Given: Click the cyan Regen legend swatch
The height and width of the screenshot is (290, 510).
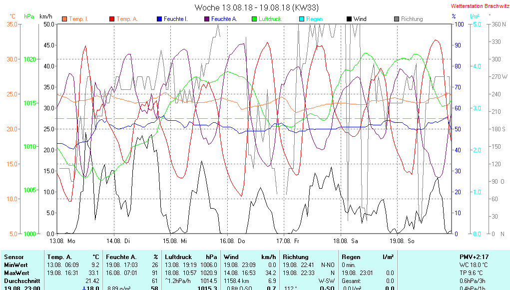Looking at the screenshot, I should (x=301, y=19).
